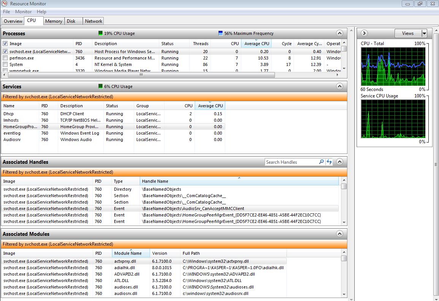Sort handles by Handle Name column
This screenshot has width=439, height=301.
tap(239, 181)
